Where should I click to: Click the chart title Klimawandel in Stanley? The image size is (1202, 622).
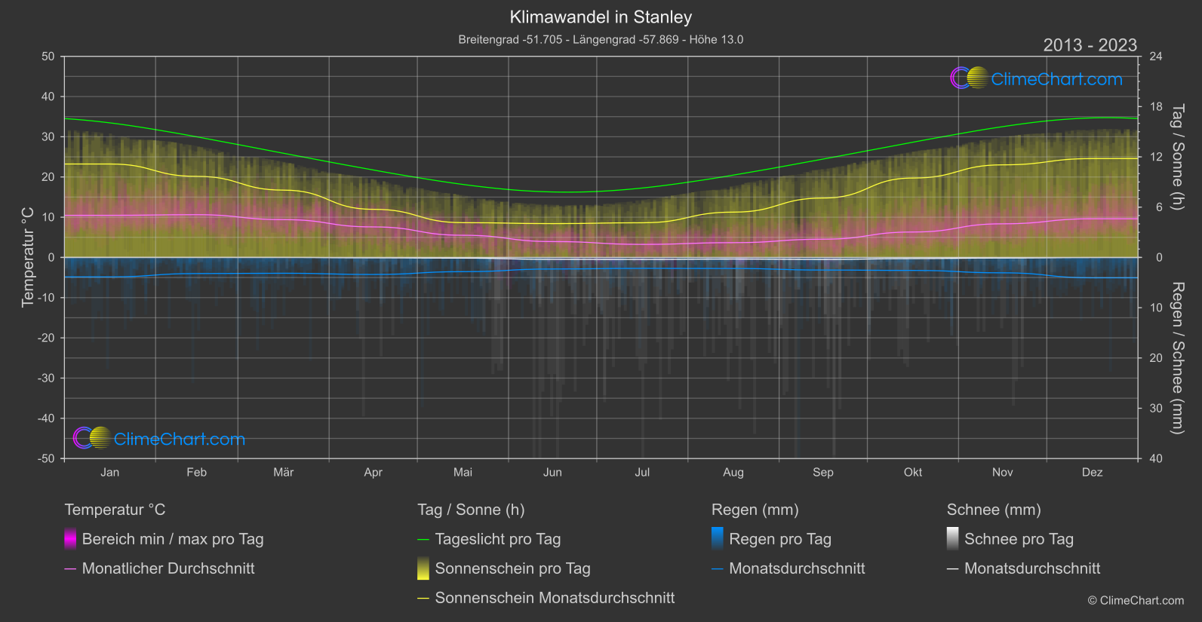(x=601, y=17)
